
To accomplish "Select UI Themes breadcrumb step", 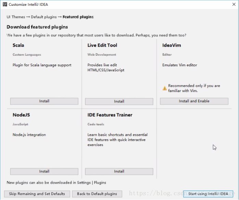I will coord(16,17).
